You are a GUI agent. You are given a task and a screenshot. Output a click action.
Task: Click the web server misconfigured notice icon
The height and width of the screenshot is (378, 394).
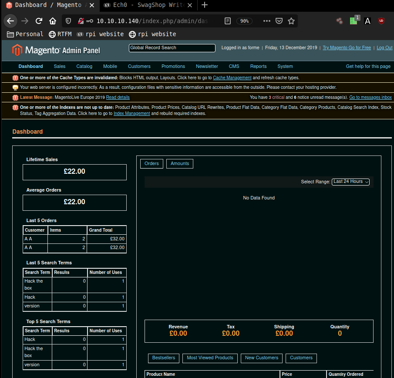(15, 88)
